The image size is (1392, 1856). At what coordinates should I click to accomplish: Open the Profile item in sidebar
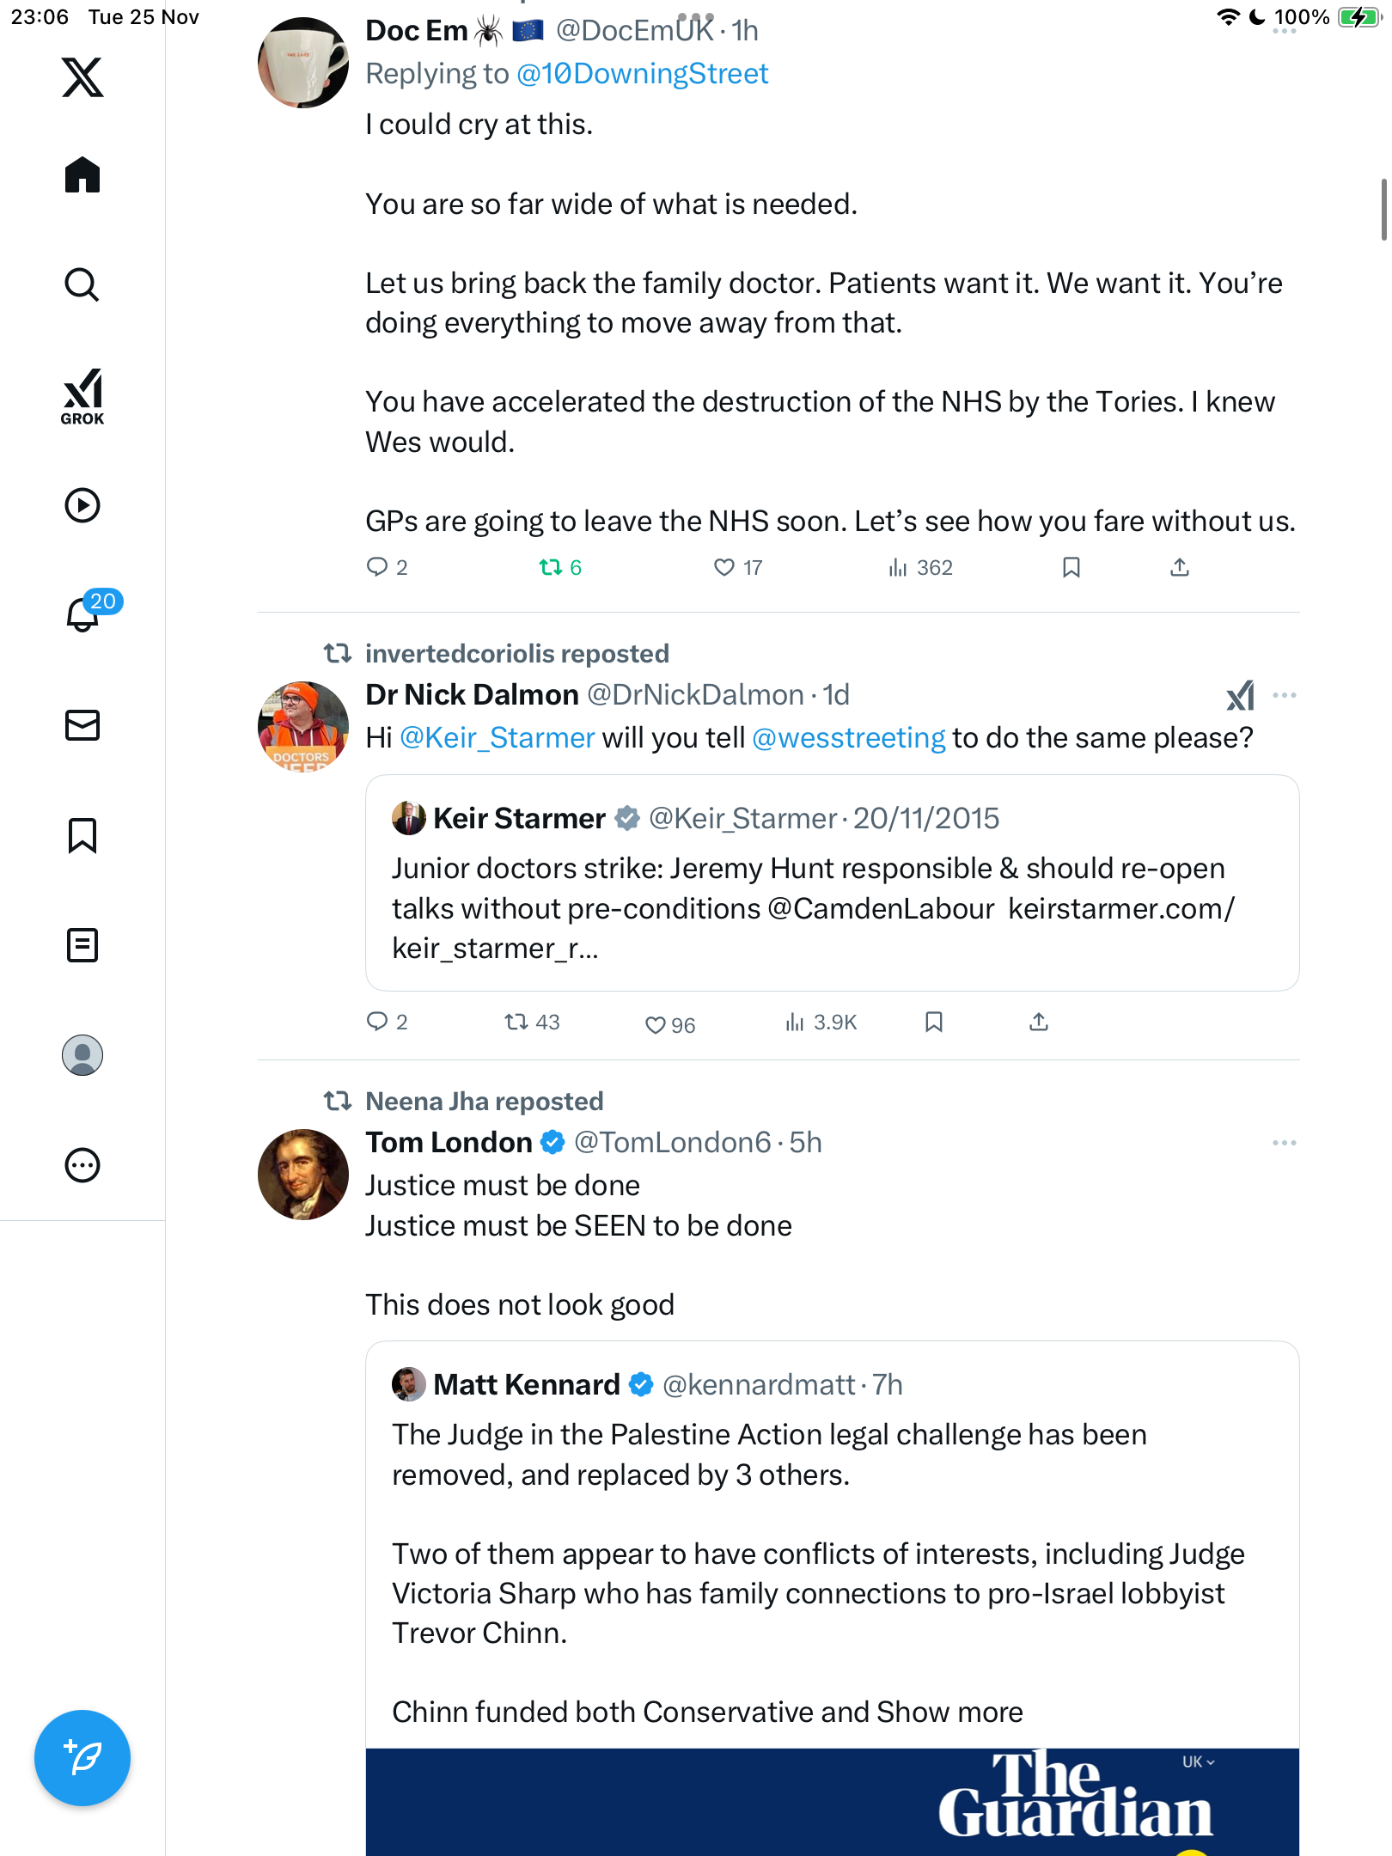(82, 1055)
